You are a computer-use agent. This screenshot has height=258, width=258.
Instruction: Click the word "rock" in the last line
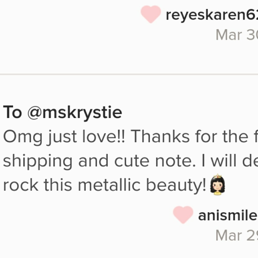coord(21,185)
